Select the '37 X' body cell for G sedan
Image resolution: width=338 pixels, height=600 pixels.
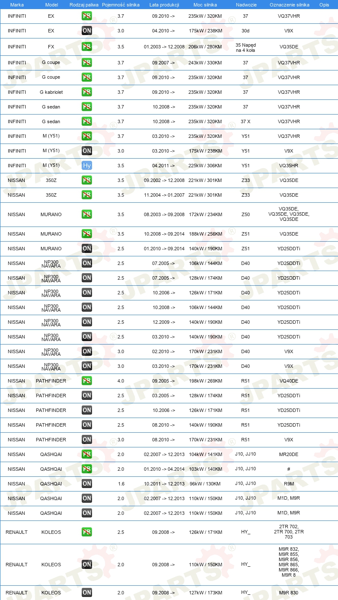(x=246, y=121)
